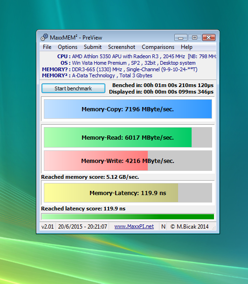This screenshot has height=284, width=248.
Task: Click the v2.01 version status cell
Action: pos(48,227)
